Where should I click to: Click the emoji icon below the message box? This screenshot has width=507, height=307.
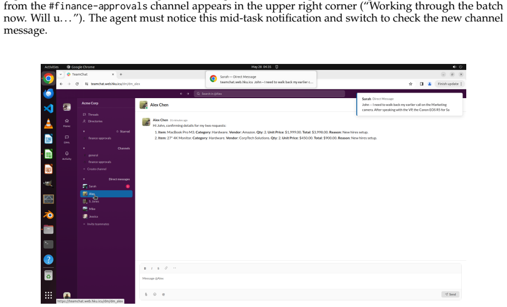[x=155, y=294]
